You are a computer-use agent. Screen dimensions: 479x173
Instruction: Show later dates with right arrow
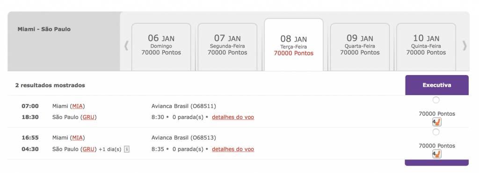click(464, 46)
